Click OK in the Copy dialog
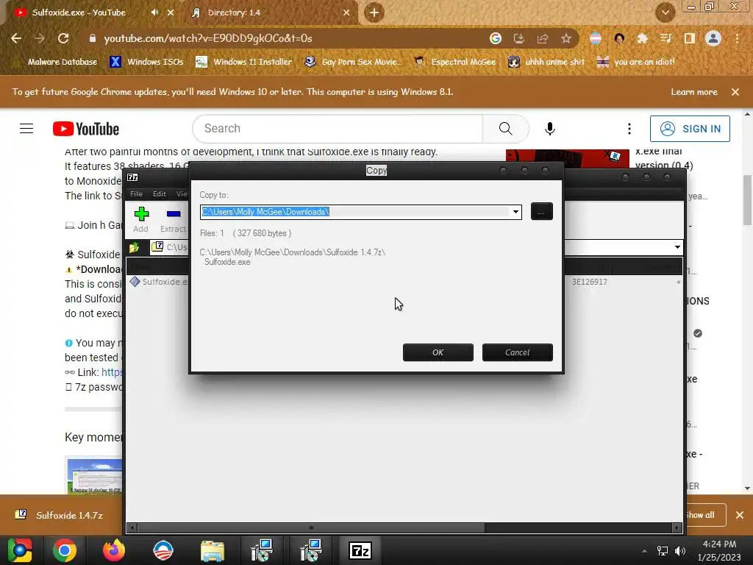 coord(438,352)
